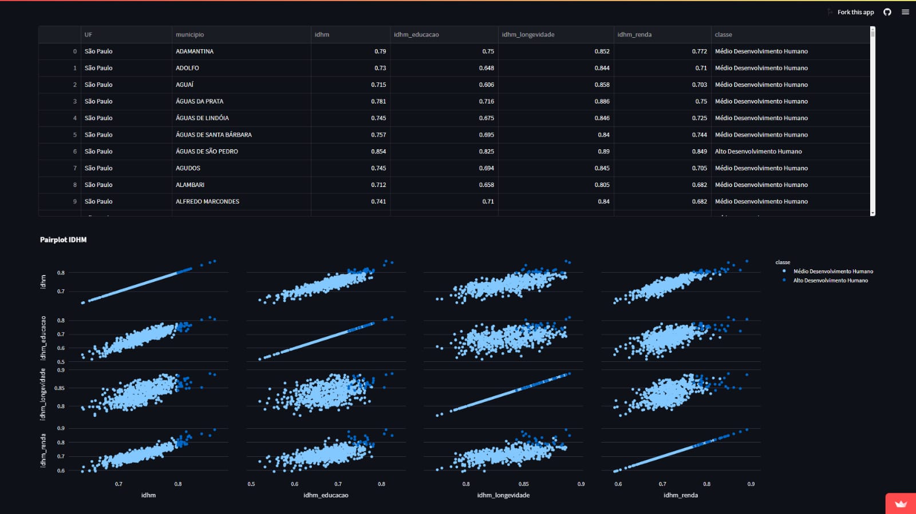
Task: Select the ÁGUAS DE SÃO PEDRO cell
Action: (241, 152)
